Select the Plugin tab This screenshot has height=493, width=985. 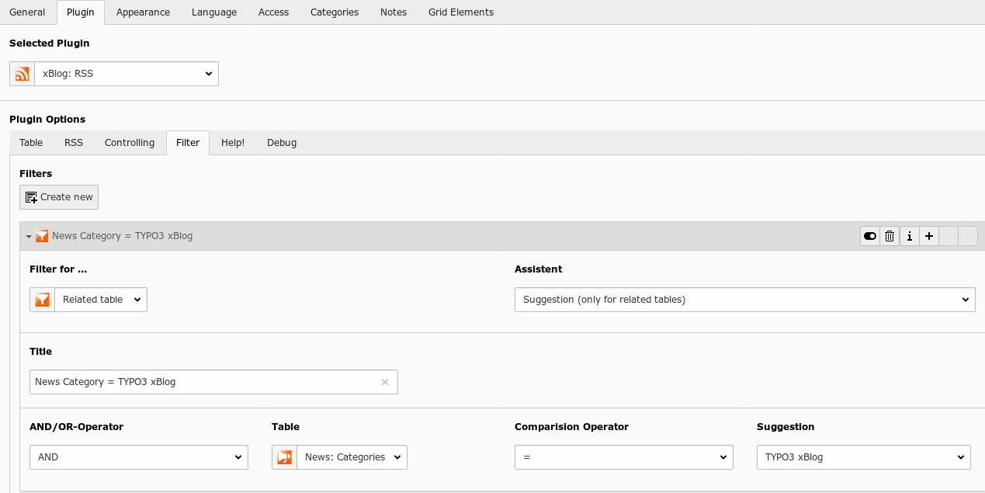pyautogui.click(x=81, y=12)
